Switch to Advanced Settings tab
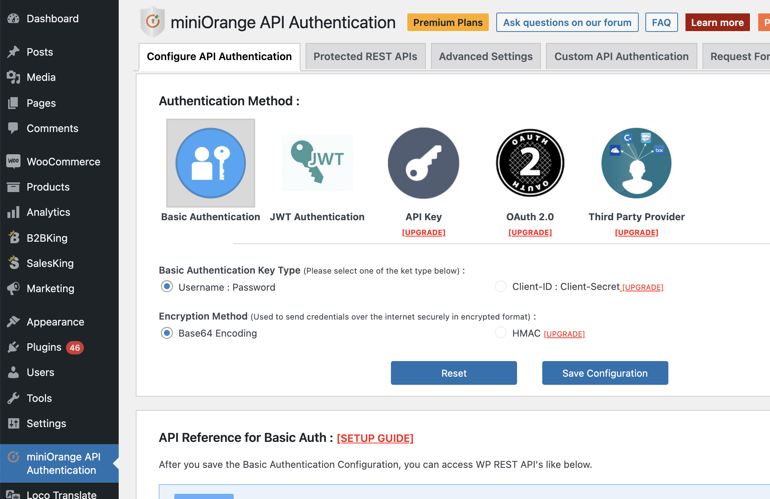 pyautogui.click(x=486, y=56)
